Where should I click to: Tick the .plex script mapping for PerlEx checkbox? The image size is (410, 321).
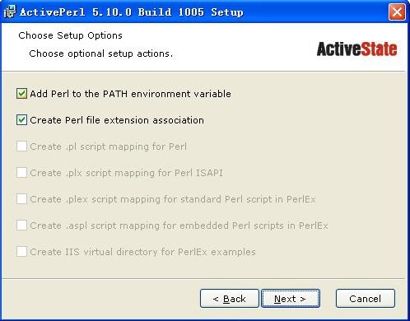pos(21,199)
